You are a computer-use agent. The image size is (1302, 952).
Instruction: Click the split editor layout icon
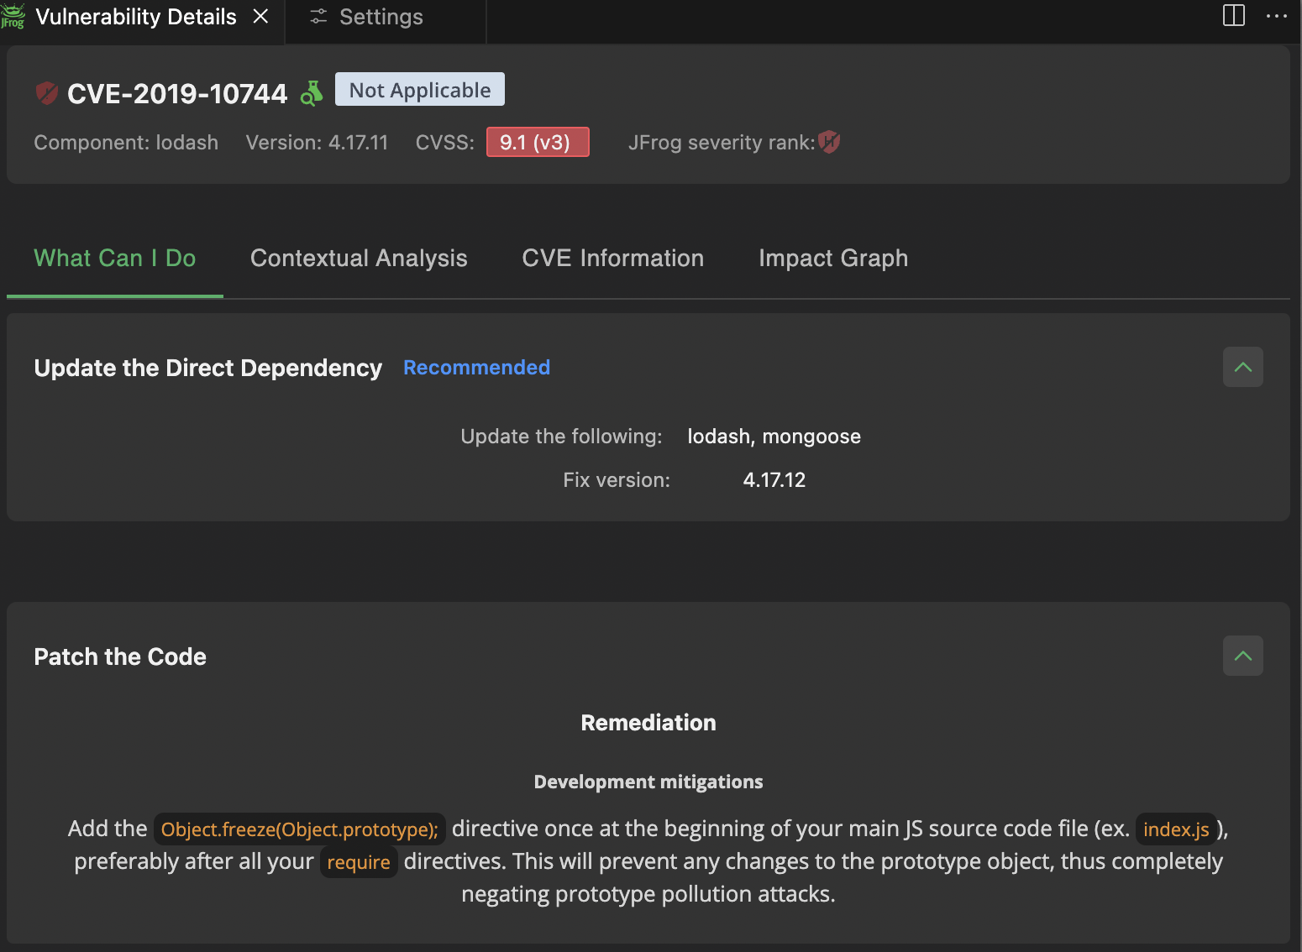pyautogui.click(x=1233, y=15)
